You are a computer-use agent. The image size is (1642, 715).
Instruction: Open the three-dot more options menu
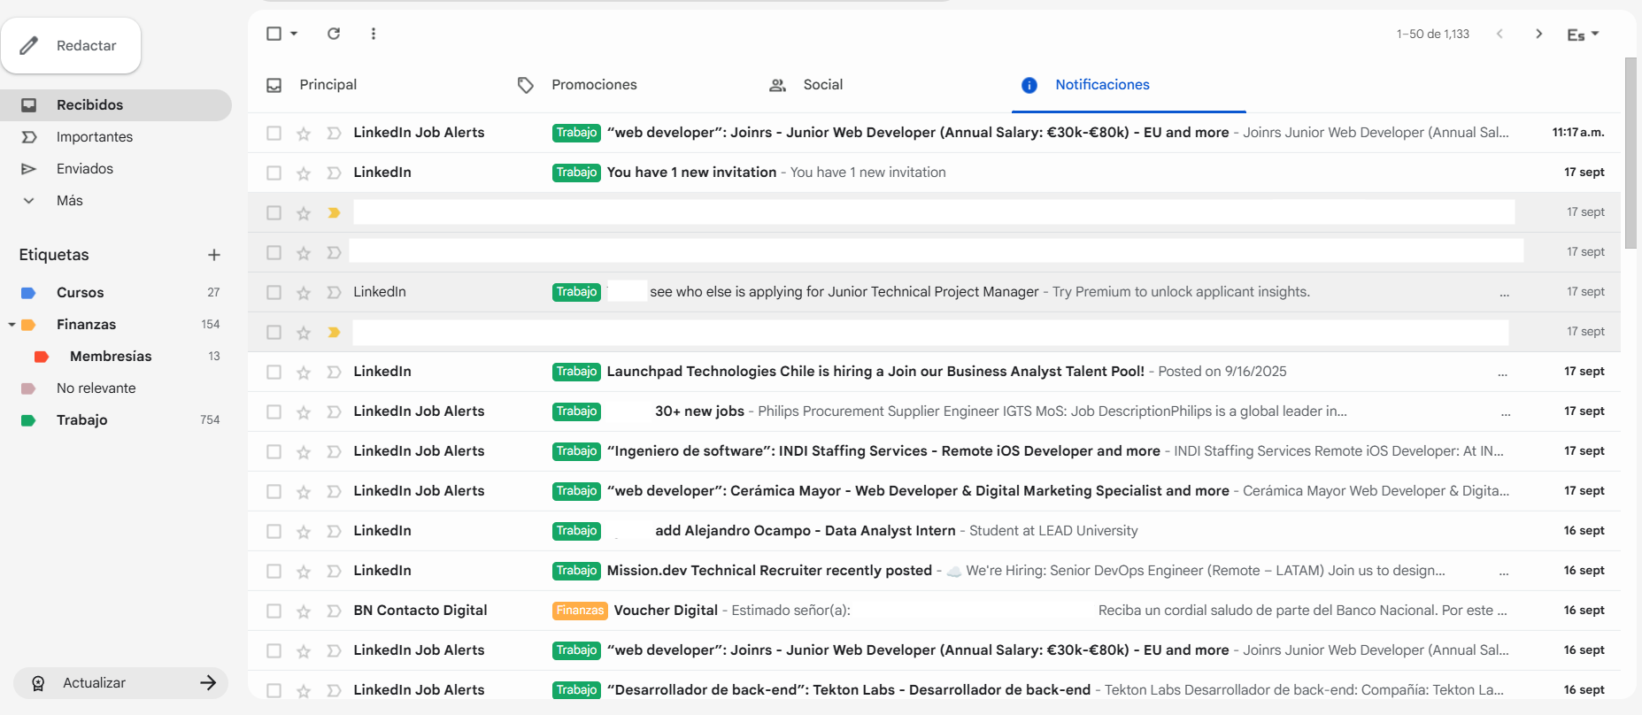click(374, 34)
